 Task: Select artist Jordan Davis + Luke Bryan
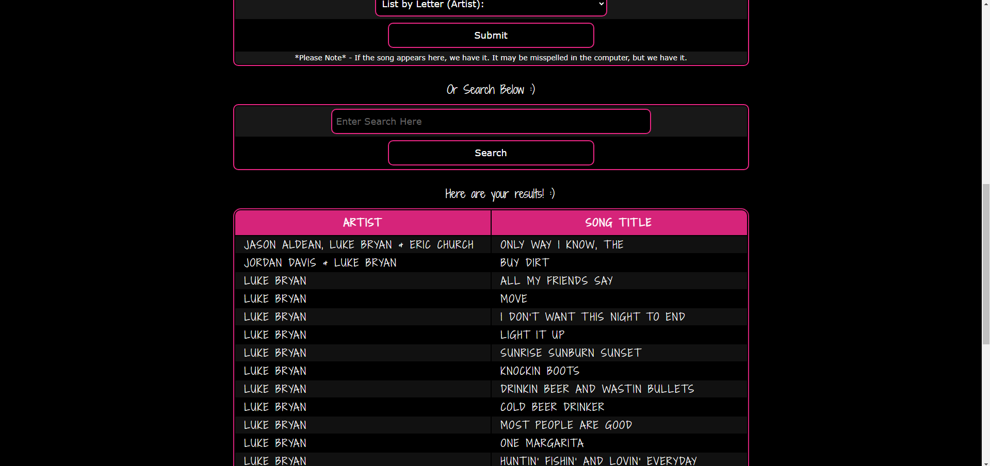coord(320,263)
